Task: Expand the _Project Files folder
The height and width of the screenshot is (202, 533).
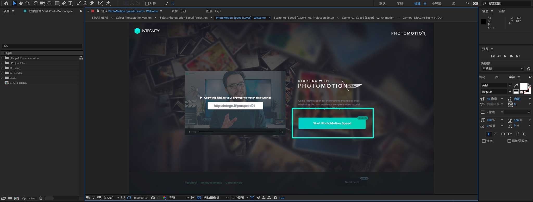Action: [2, 63]
